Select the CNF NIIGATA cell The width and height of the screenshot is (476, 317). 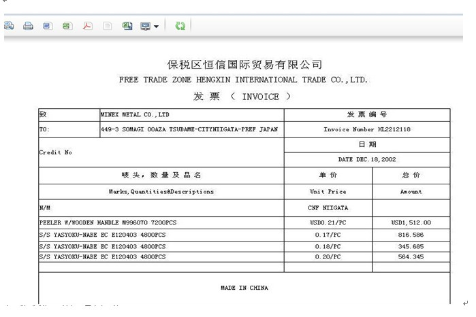pyautogui.click(x=328, y=208)
